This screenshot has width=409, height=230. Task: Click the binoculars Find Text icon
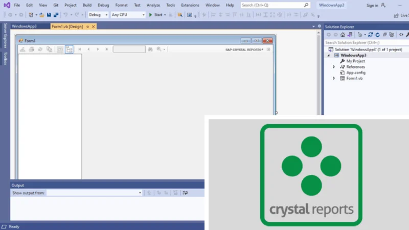[150, 49]
